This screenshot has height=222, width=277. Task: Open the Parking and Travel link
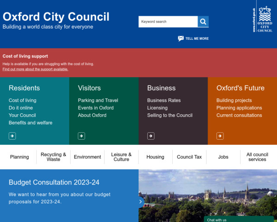point(98,100)
